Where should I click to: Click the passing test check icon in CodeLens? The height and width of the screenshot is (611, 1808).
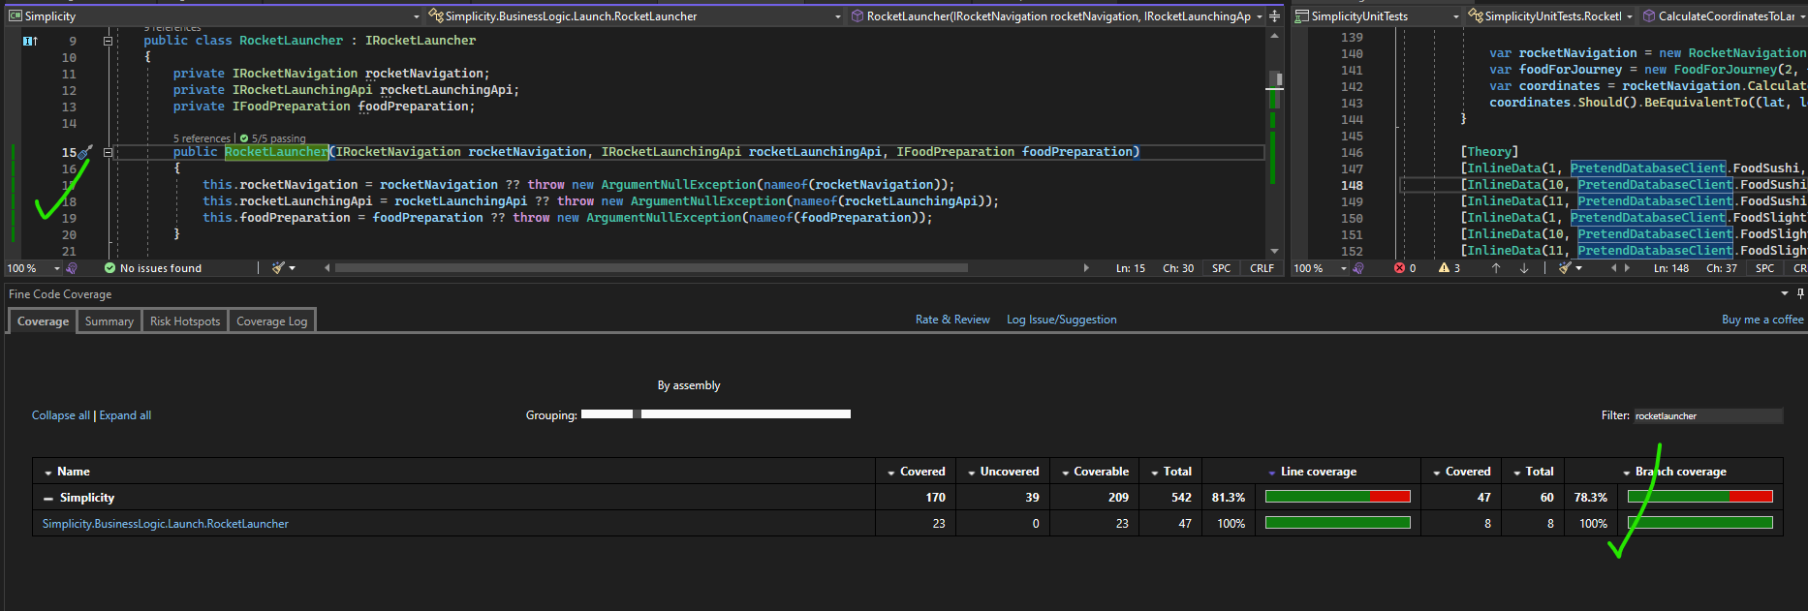(244, 138)
